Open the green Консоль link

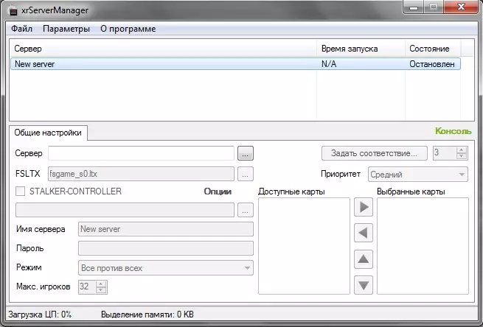tap(453, 131)
